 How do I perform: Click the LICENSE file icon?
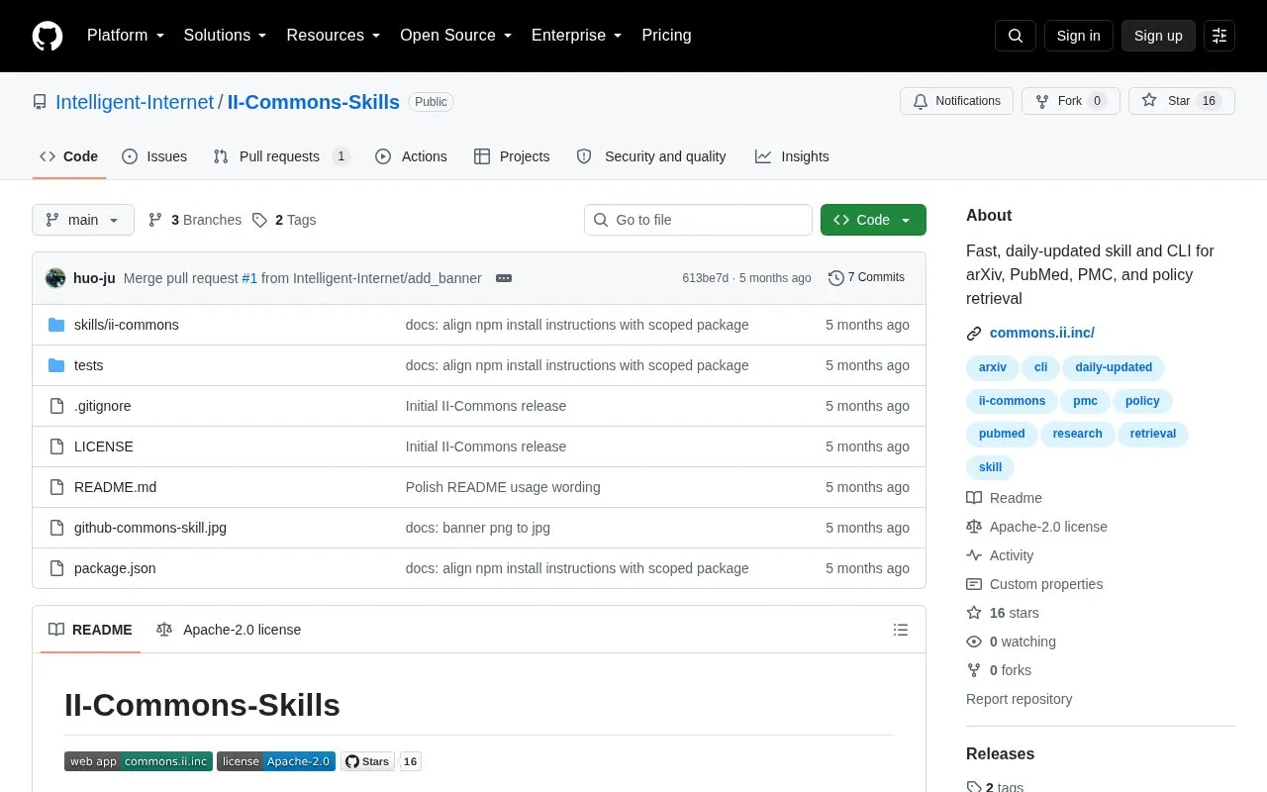click(x=56, y=446)
